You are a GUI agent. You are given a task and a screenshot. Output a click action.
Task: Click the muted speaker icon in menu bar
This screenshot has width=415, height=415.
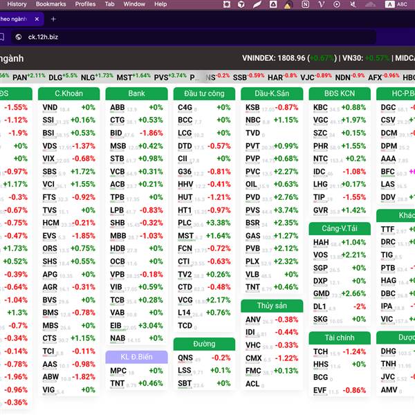tap(353, 4)
